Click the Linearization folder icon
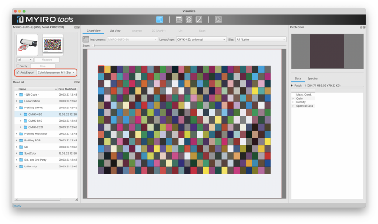 coord(21,101)
